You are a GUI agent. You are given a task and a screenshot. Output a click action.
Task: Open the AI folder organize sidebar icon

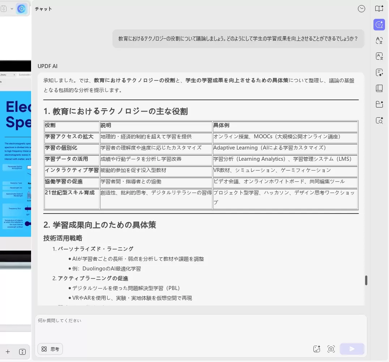click(379, 104)
